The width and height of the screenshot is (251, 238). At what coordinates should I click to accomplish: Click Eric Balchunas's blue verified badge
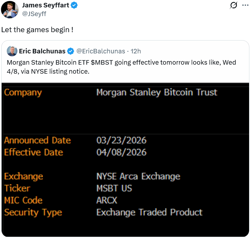tap(70, 51)
